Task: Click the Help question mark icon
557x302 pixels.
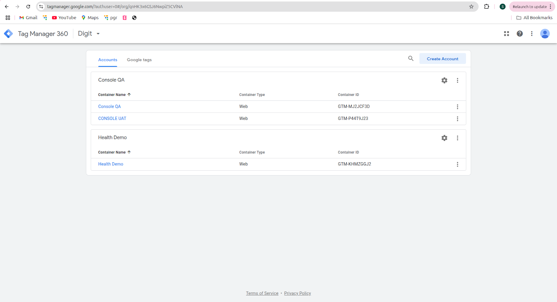Action: 519,34
